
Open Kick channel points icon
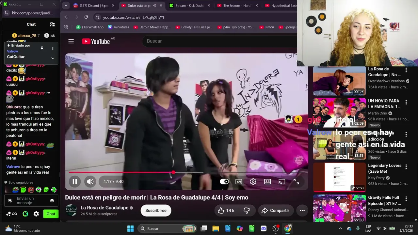point(12,214)
